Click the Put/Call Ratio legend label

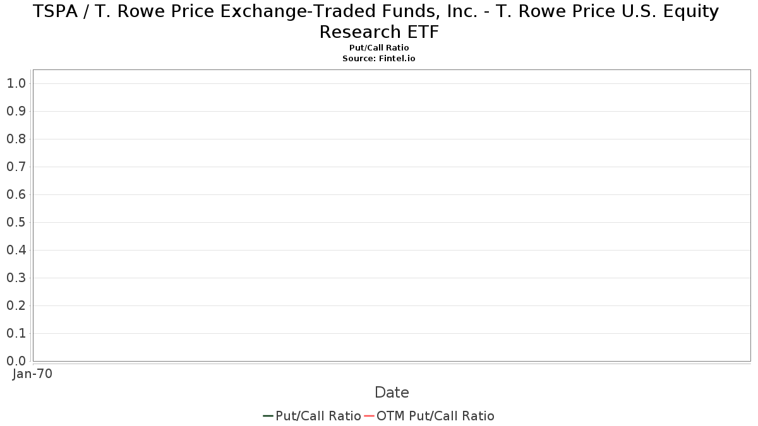(x=318, y=416)
